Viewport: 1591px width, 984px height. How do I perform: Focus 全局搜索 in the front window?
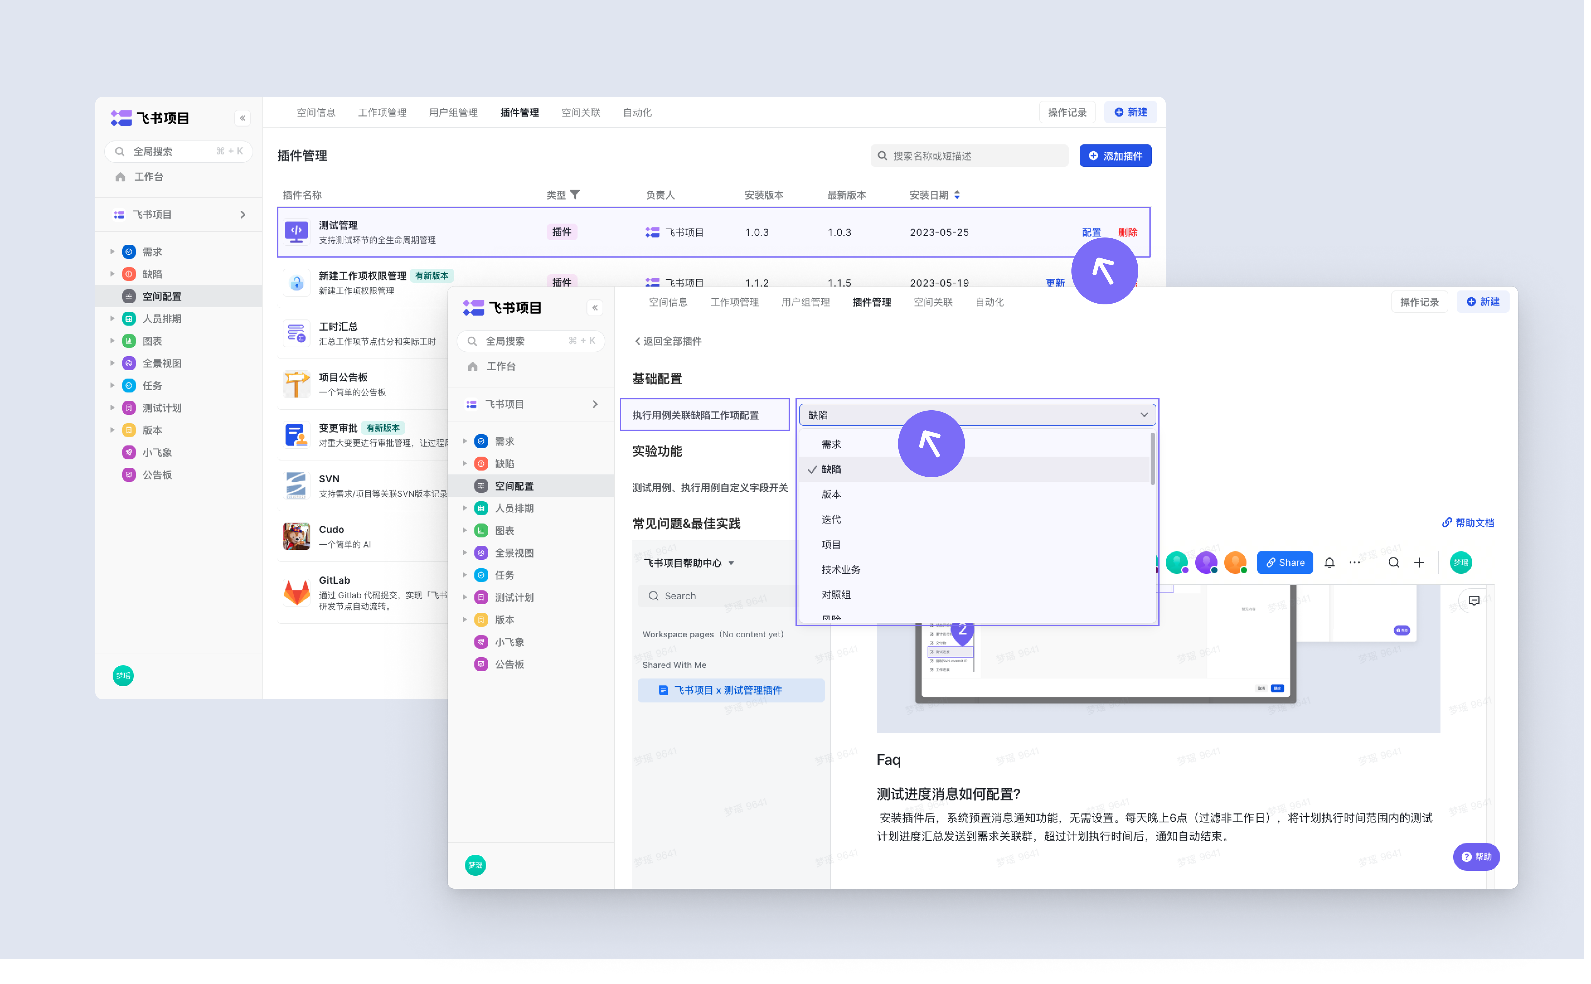[x=531, y=341]
